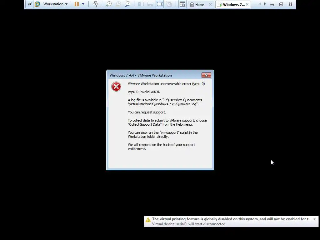Click the vmware.log file path text
The width and height of the screenshot is (320, 240).
[x=165, y=102]
